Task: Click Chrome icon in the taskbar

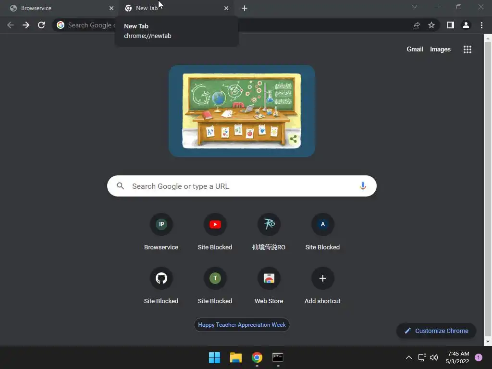Action: point(257,357)
